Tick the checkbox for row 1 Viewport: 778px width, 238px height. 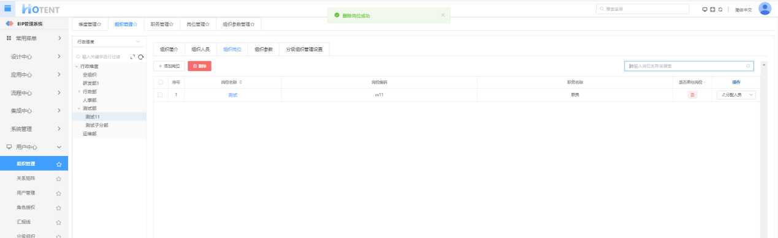coord(161,95)
